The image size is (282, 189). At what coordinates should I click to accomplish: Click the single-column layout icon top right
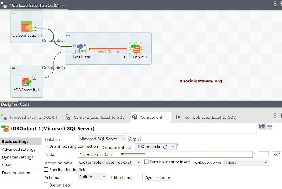point(269,126)
